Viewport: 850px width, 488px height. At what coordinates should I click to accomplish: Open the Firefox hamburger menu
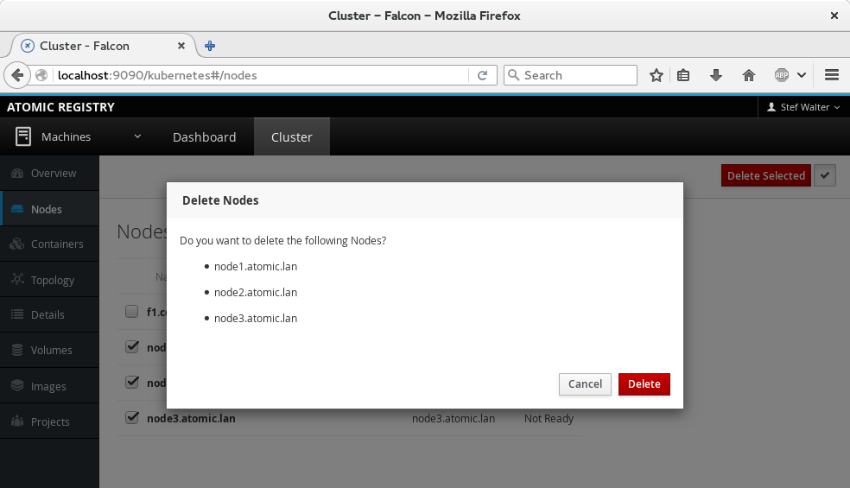click(x=832, y=75)
